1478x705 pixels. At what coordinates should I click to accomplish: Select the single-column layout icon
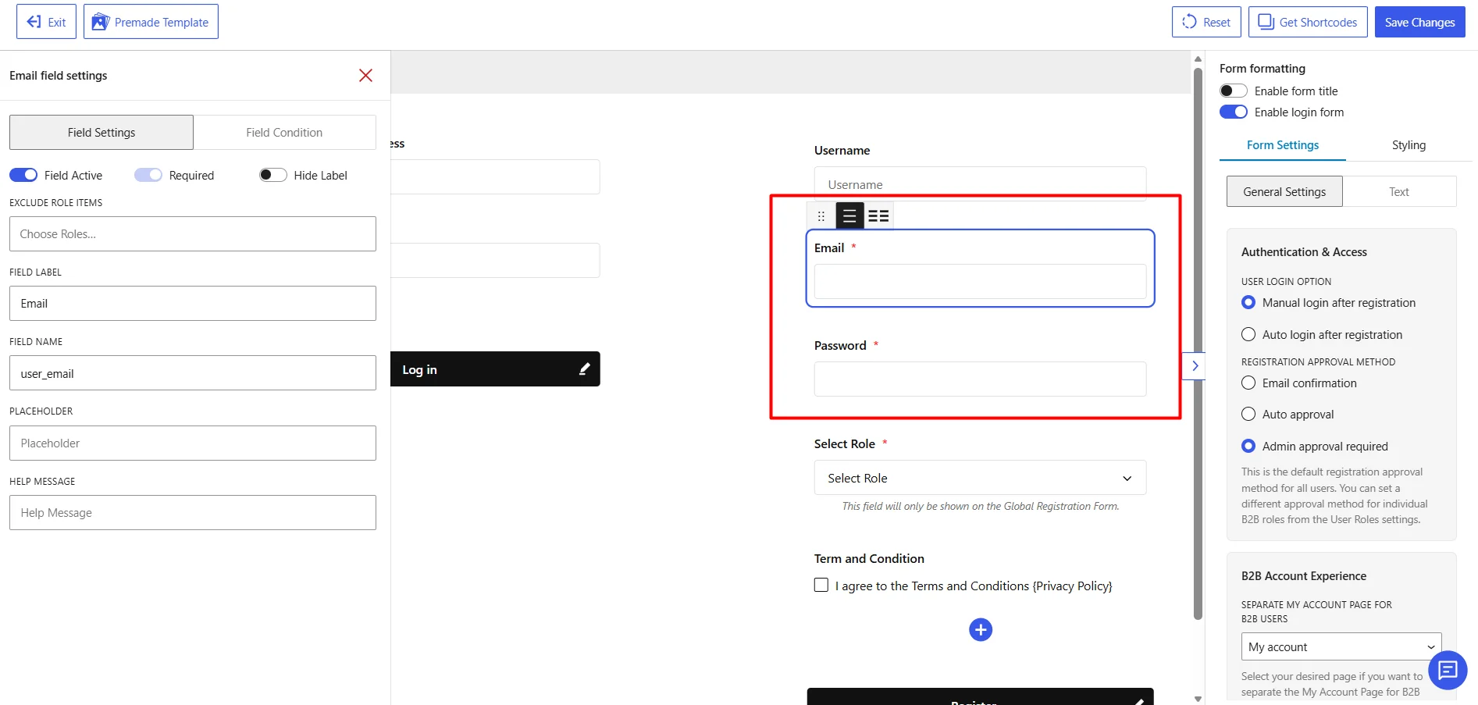click(x=849, y=215)
